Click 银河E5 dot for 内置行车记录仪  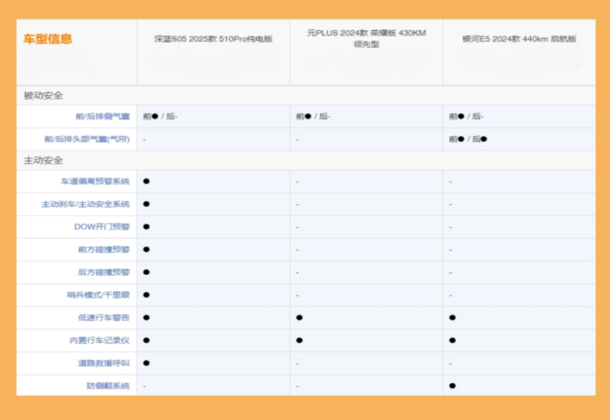point(453,340)
